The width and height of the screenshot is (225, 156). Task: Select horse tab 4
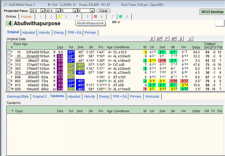(x=77, y=16)
